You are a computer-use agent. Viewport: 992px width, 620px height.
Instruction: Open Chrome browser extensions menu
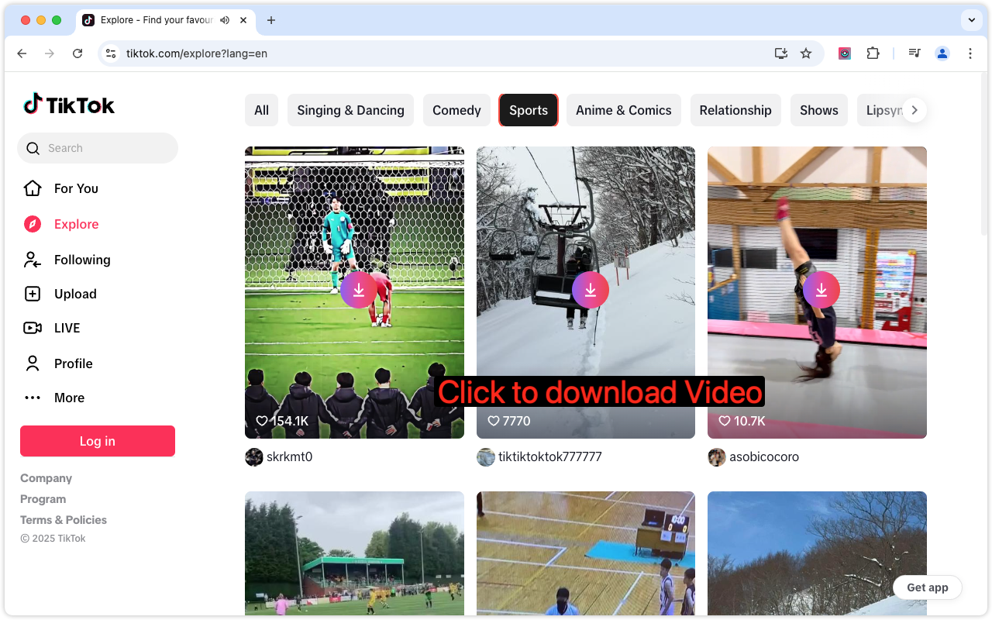pos(873,53)
